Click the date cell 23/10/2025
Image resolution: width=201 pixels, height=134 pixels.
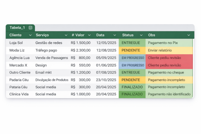pos(106,80)
